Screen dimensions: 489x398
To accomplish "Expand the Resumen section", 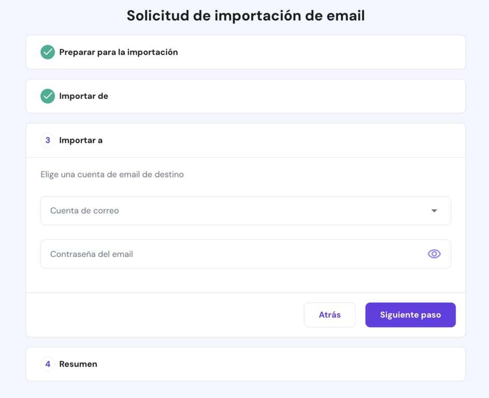I will [x=78, y=364].
